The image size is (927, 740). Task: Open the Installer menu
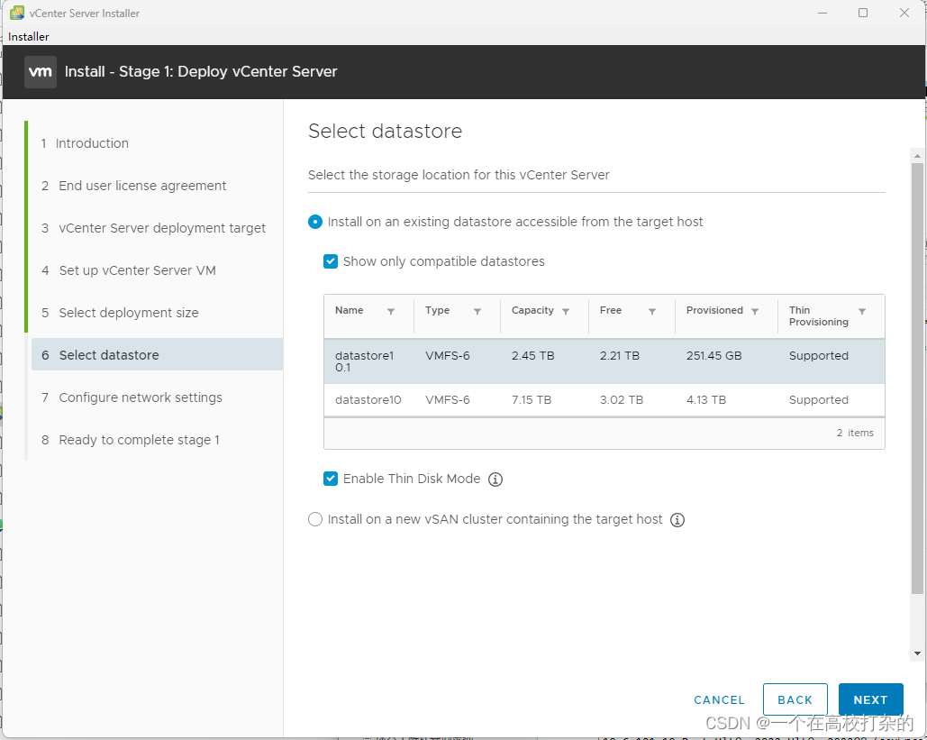[29, 37]
